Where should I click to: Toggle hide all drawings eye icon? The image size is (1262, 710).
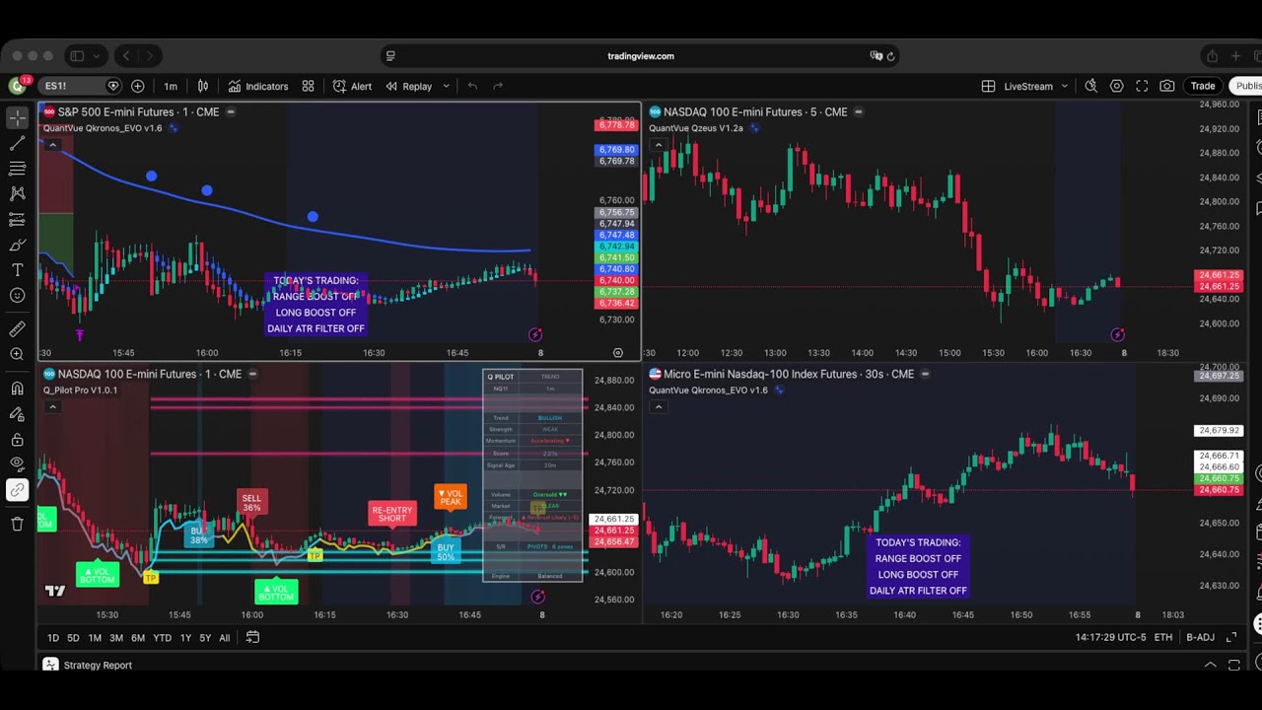point(18,463)
